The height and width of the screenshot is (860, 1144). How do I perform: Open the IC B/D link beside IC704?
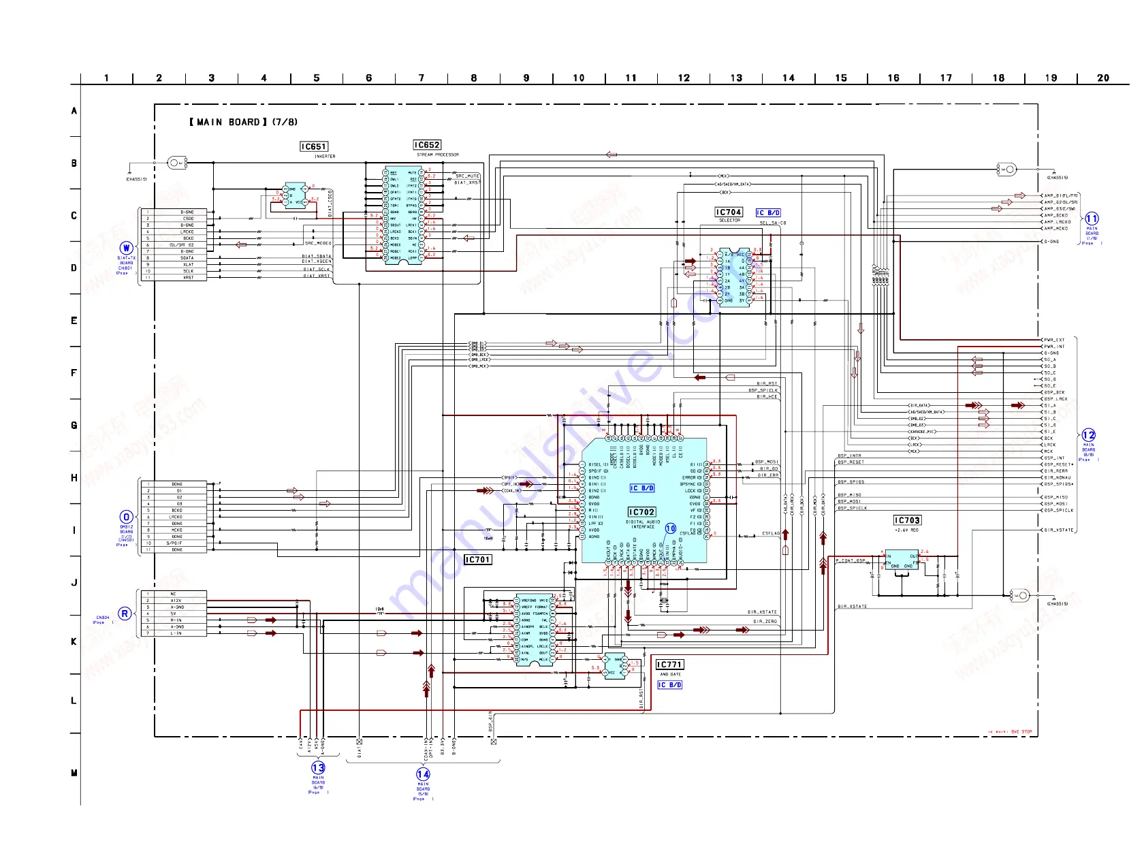768,213
